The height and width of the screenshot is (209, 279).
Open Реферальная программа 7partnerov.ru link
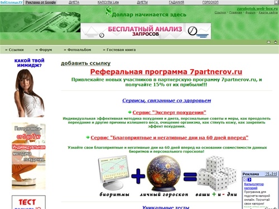[x=166, y=72]
